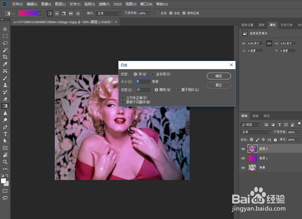
Task: Select the Path Selection tool
Action: (x=5, y=141)
